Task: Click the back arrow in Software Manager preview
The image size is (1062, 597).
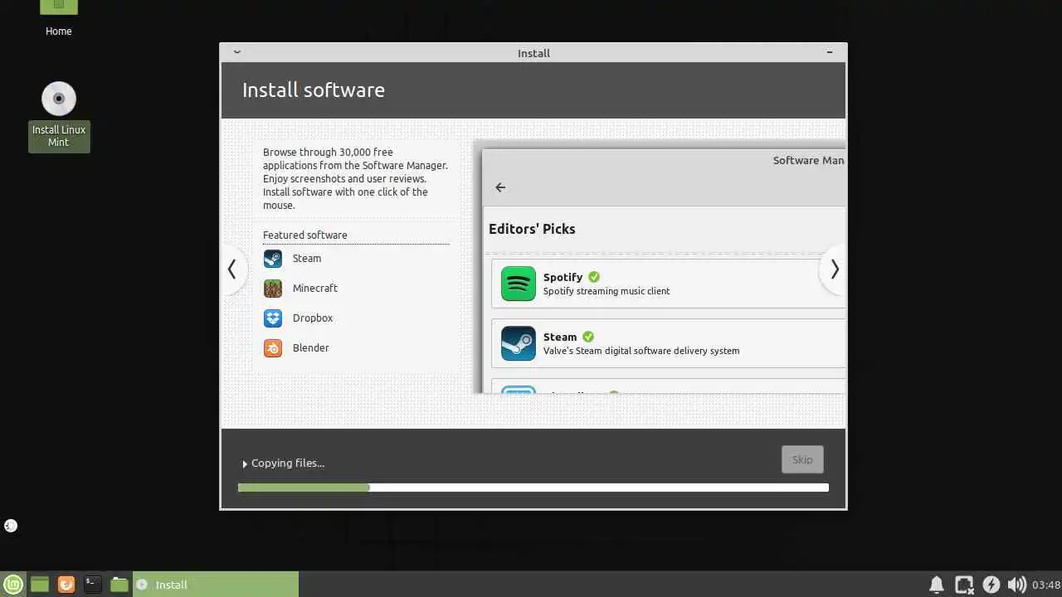Action: pyautogui.click(x=500, y=187)
